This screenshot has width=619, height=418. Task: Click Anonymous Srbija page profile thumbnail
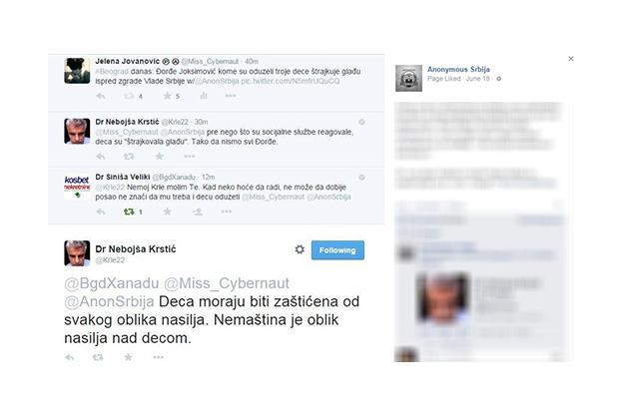pos(408,78)
